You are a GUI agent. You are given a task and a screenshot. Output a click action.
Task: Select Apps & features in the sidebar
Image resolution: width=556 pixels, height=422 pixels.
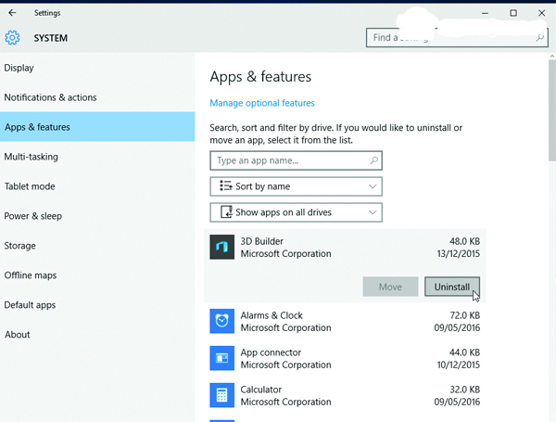pos(97,127)
